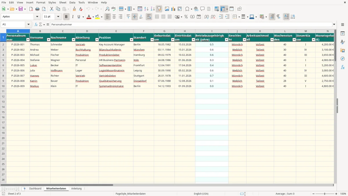The image size is (348, 196).
Task: Click the Clear Direct Formatting icon
Action: [81, 9]
